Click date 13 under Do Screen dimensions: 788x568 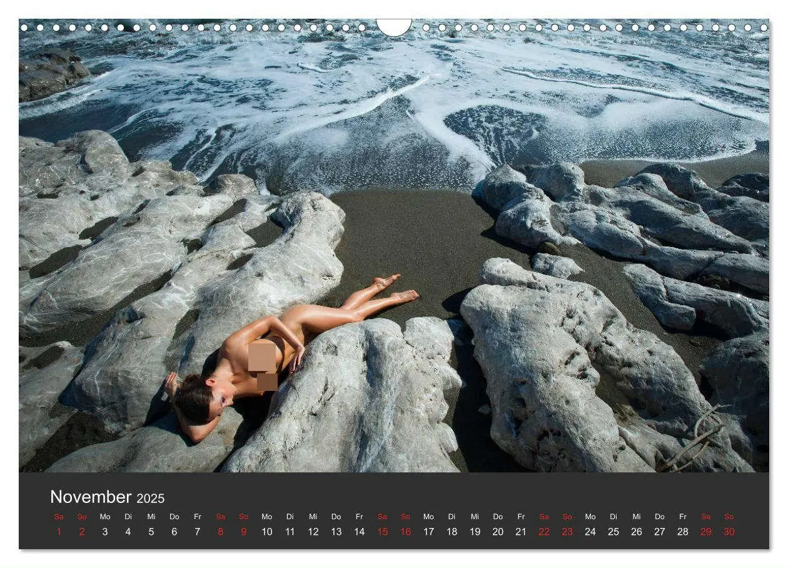point(336,532)
